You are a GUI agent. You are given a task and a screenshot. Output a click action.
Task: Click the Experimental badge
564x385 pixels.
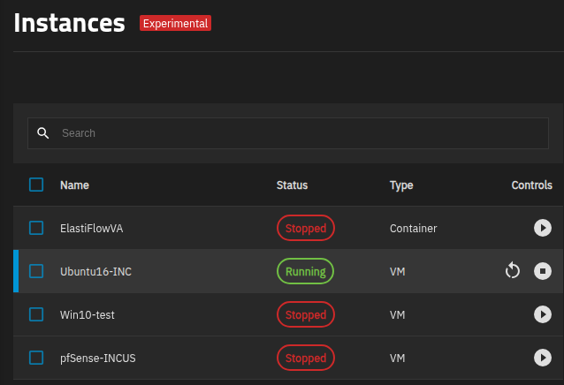coord(175,24)
